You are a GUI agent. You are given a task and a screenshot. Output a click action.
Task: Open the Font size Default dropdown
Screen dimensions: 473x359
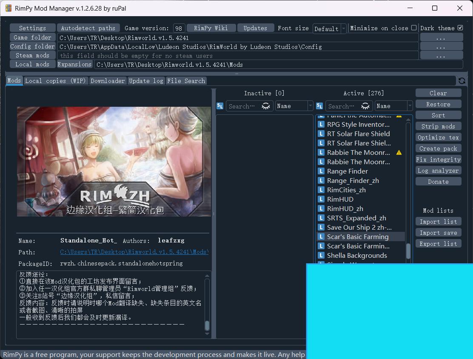click(x=329, y=28)
